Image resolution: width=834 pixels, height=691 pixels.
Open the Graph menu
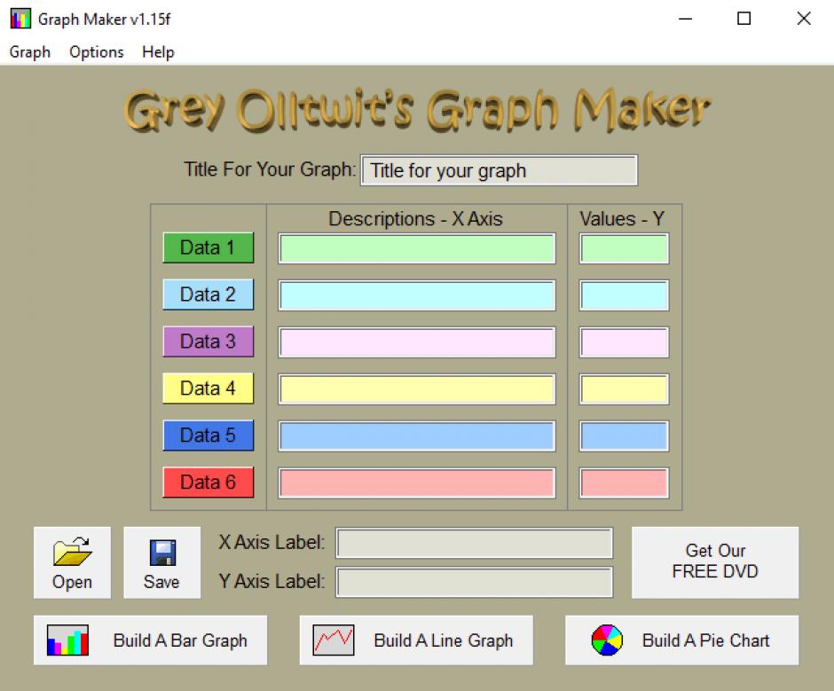29,52
